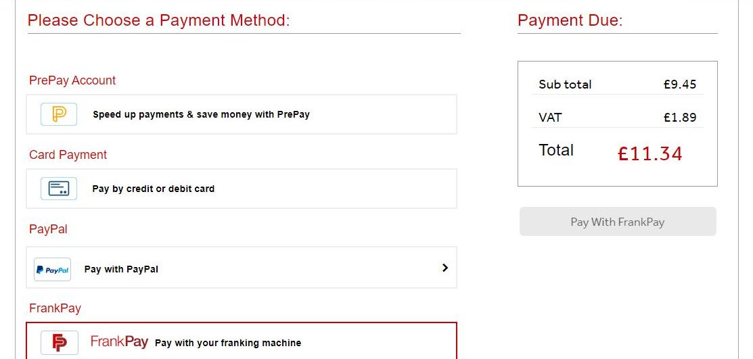Click the PayPal section heading
The width and height of the screenshot is (753, 359).
pos(49,229)
